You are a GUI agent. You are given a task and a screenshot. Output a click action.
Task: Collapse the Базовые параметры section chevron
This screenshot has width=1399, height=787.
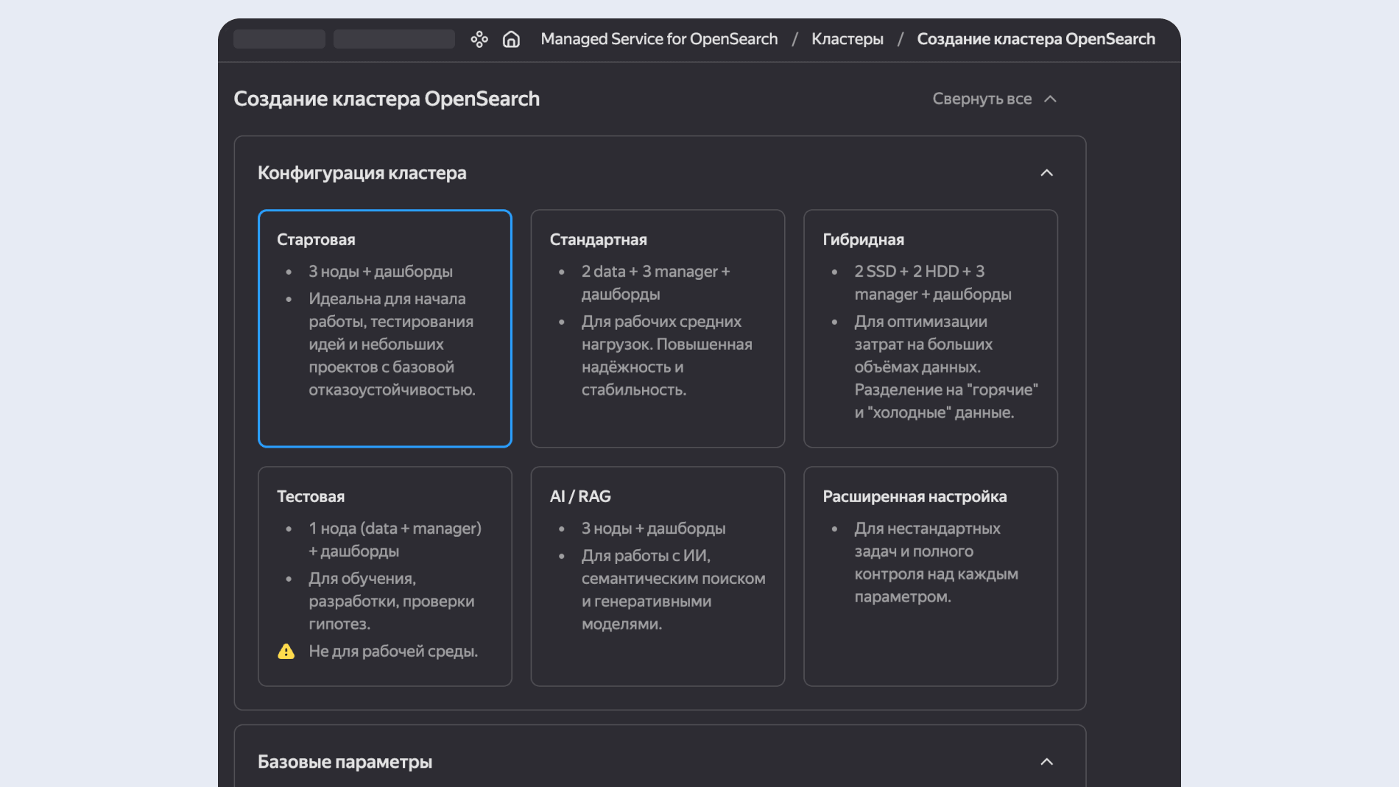pos(1046,762)
